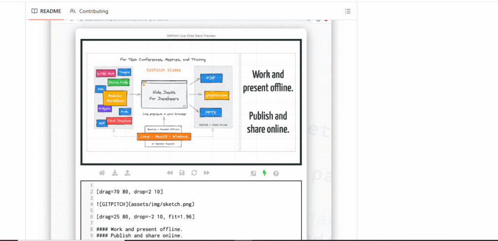Click the GitPitch sketch diagram in slide preview
The height and width of the screenshot is (241, 498).
[x=163, y=102]
